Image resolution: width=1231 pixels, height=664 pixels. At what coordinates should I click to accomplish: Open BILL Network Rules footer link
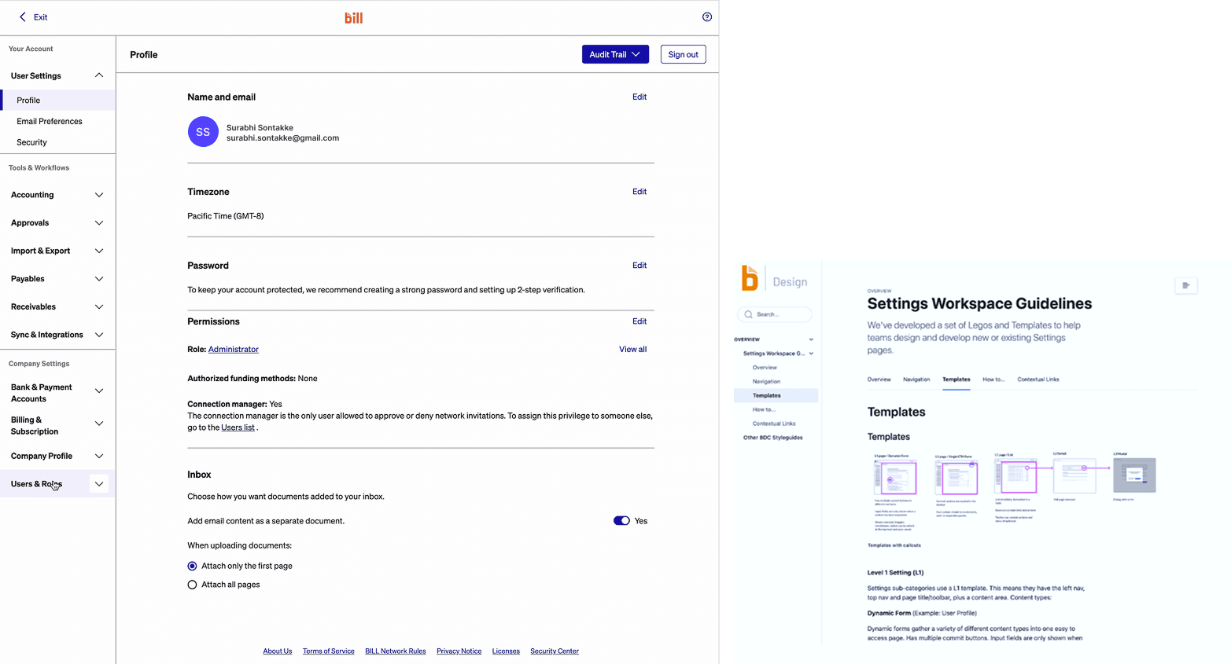[x=396, y=651]
